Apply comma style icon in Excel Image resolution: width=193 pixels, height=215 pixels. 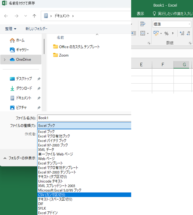[173, 33]
